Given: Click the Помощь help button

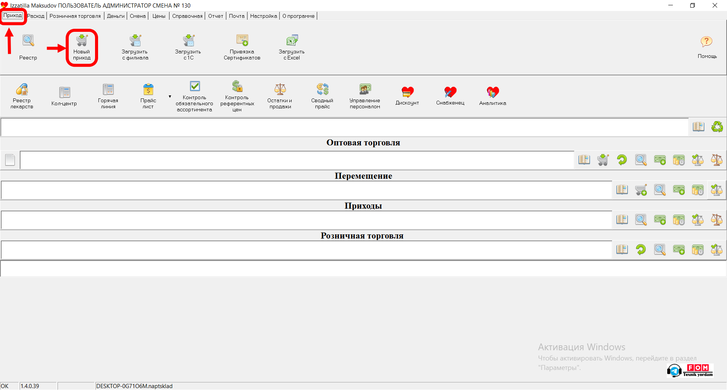Looking at the screenshot, I should [707, 42].
